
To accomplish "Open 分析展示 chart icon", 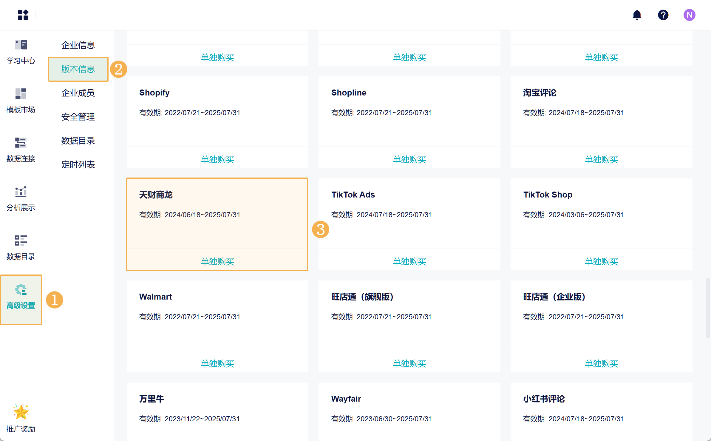I will coord(21,199).
